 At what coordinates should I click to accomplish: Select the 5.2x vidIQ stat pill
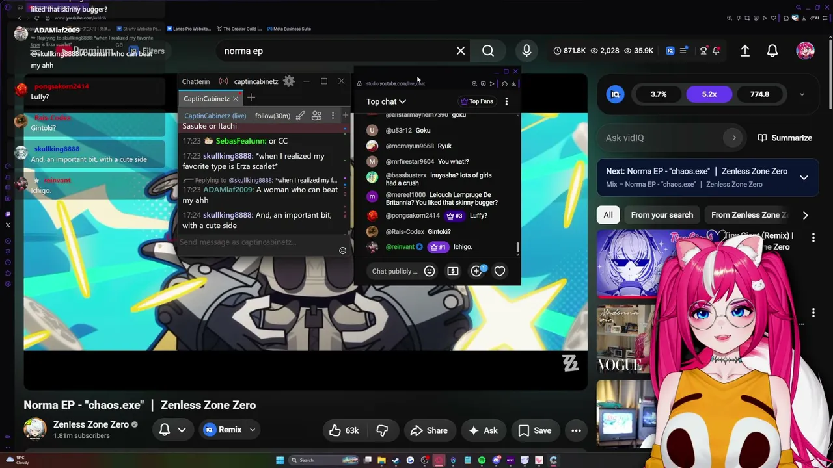pyautogui.click(x=709, y=94)
